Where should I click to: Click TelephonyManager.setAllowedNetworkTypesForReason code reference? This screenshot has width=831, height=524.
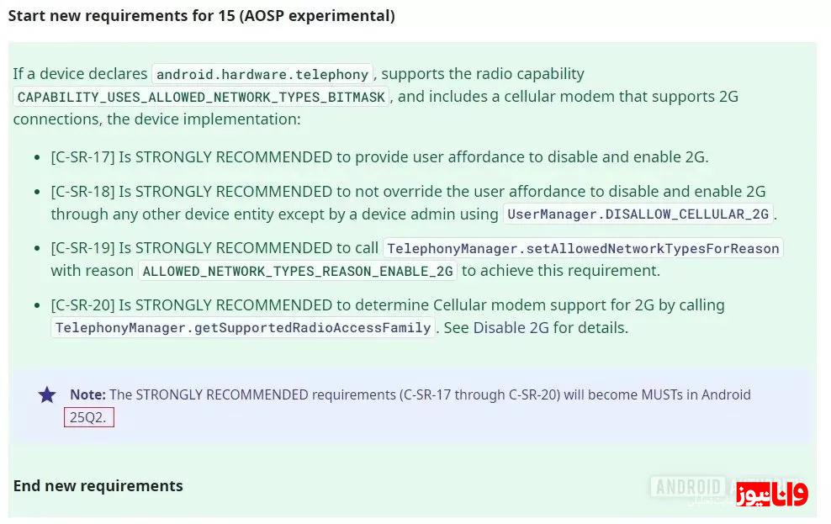coord(583,248)
